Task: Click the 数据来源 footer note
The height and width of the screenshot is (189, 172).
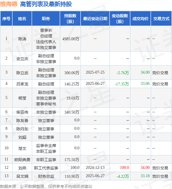Action: click(46, 186)
